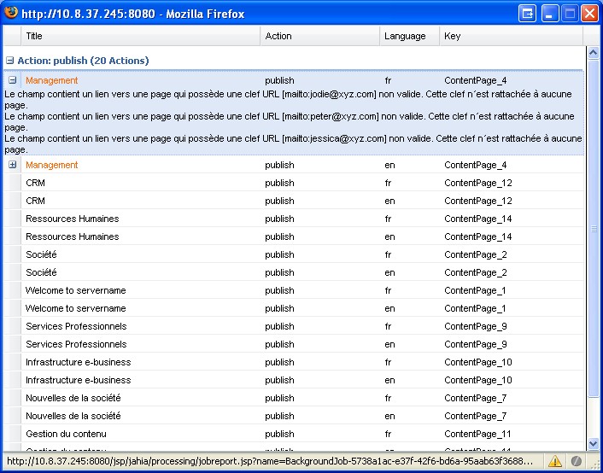Sort by the Key column header
Image resolution: width=603 pixels, height=473 pixels.
click(x=511, y=36)
